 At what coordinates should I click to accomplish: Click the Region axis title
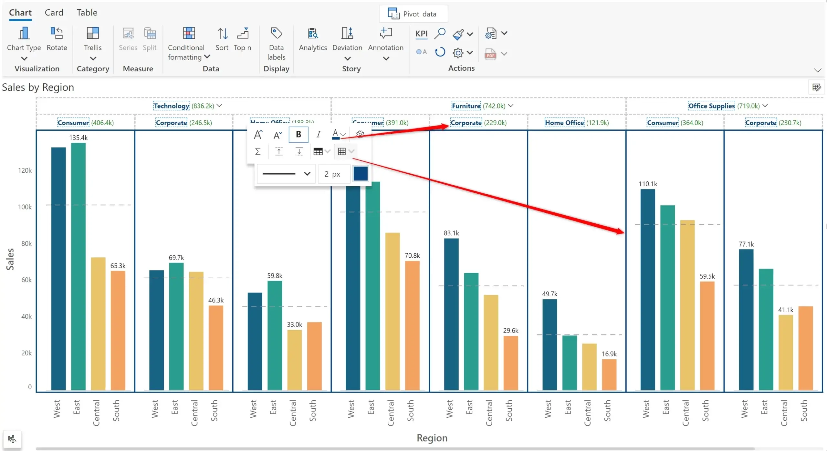432,438
